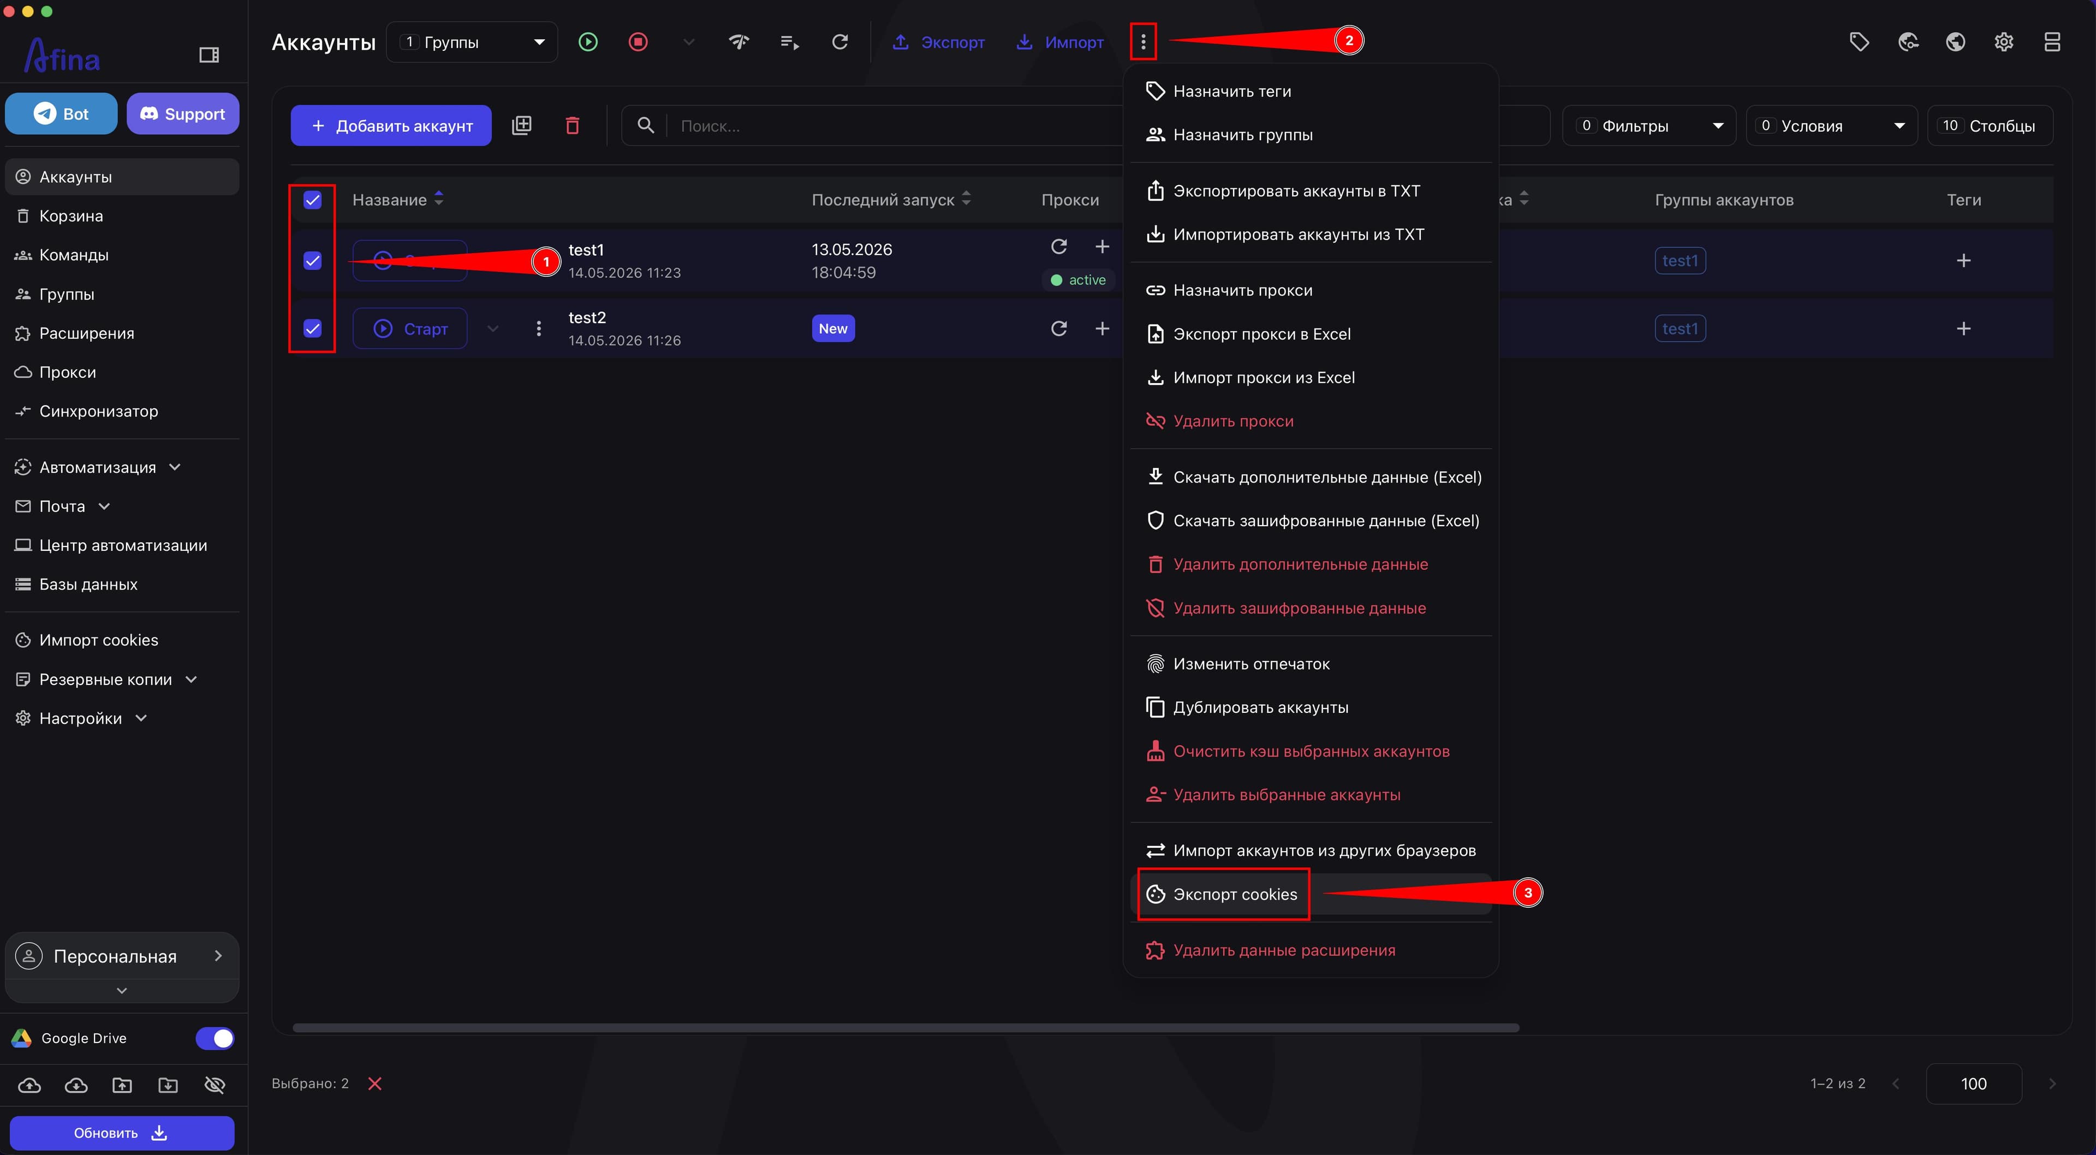Click the red trash delete icon

tap(573, 126)
